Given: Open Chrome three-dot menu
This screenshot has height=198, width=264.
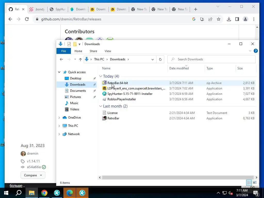Looking at the screenshot, I should (254, 19).
